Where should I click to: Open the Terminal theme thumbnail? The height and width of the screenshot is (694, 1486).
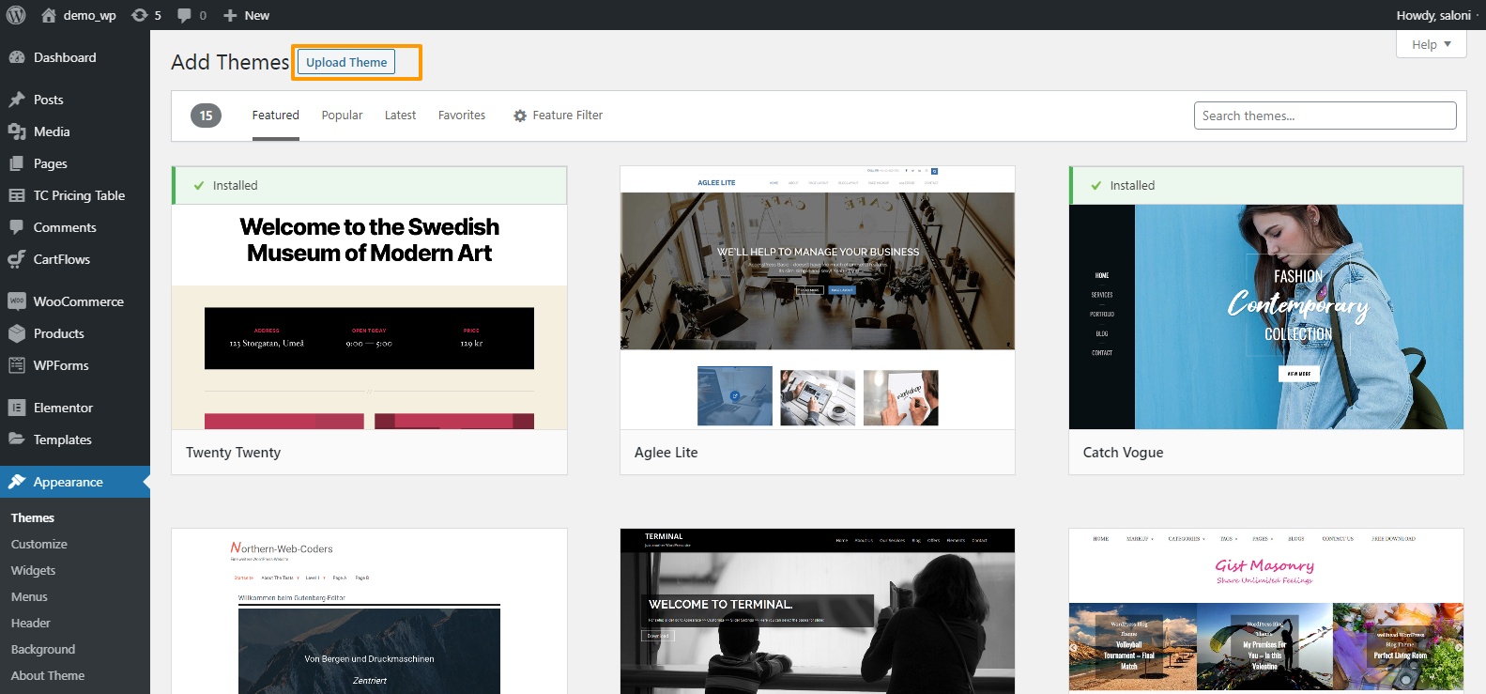818,611
